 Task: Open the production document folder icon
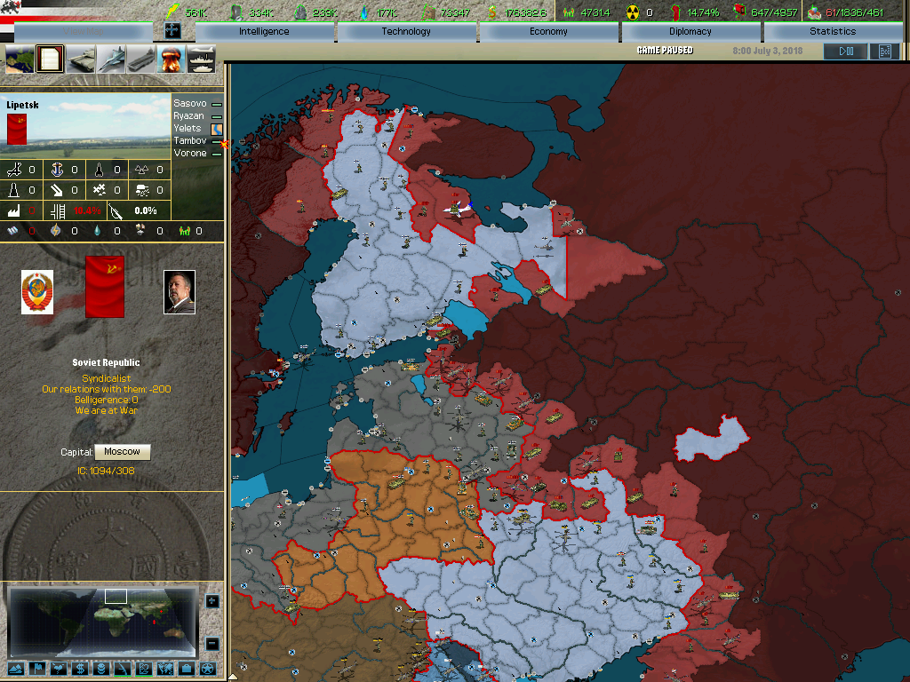coord(49,59)
